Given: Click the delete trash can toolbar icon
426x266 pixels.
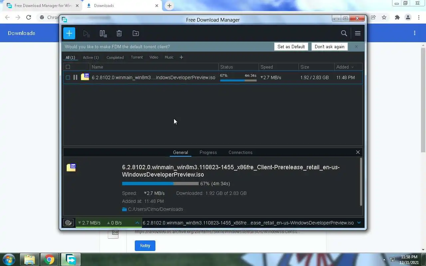Looking at the screenshot, I should tap(119, 33).
